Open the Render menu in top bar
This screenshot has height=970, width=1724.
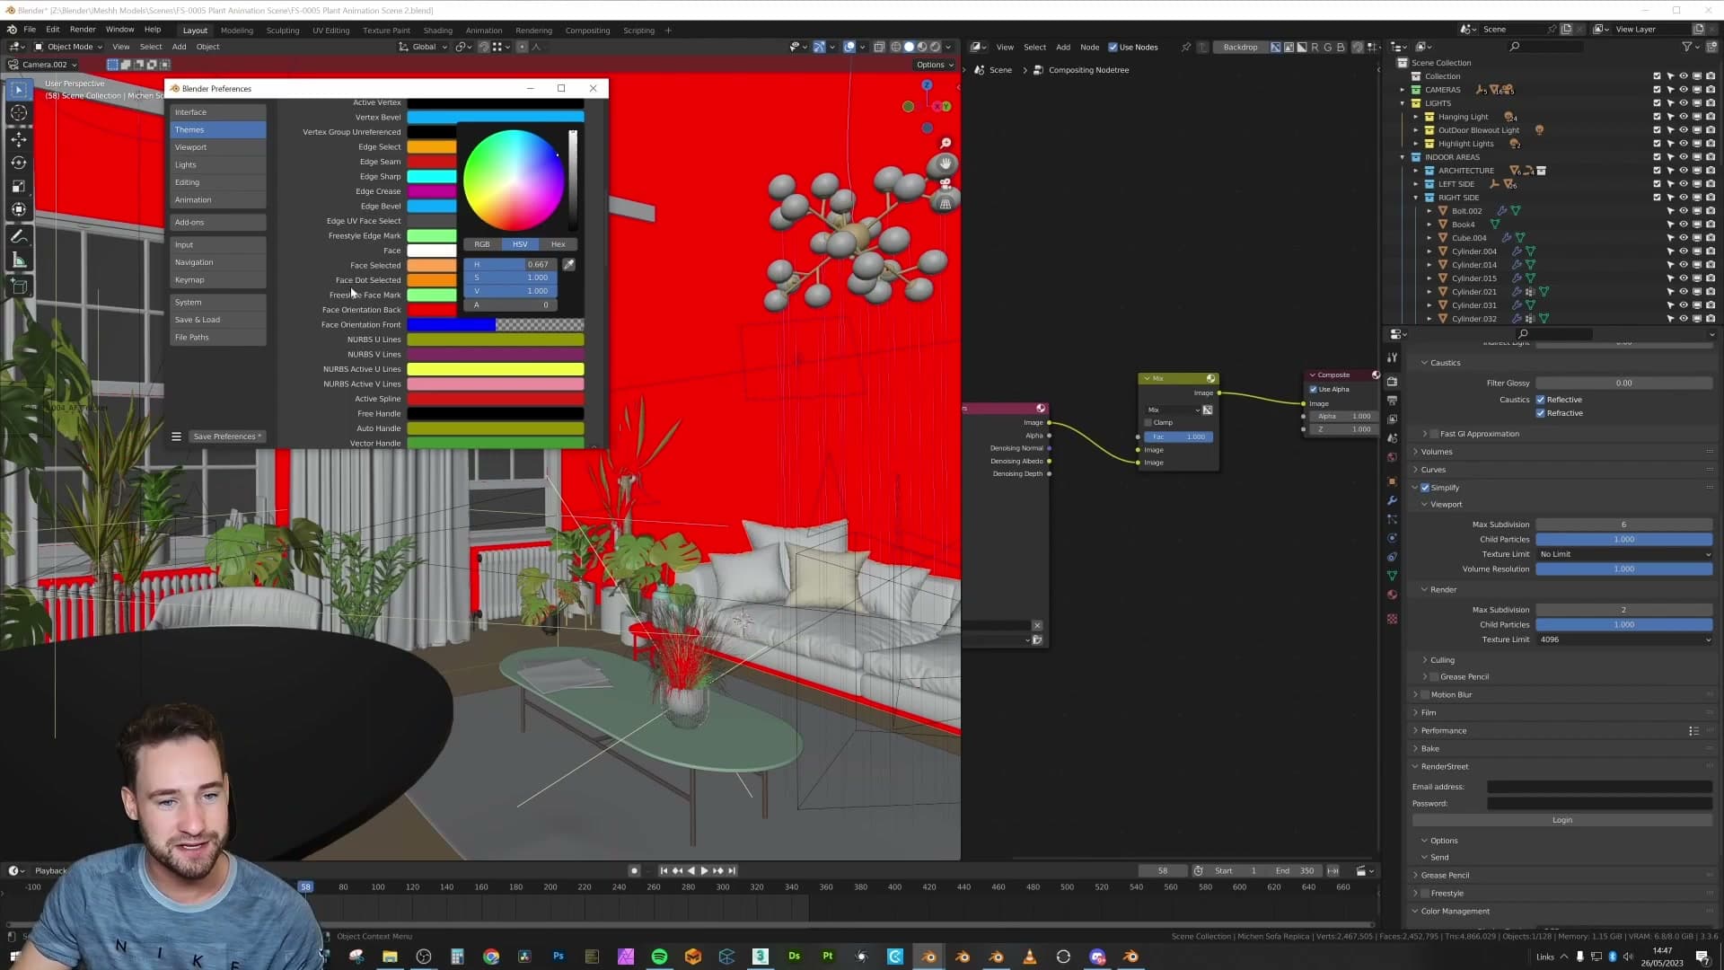tap(83, 30)
